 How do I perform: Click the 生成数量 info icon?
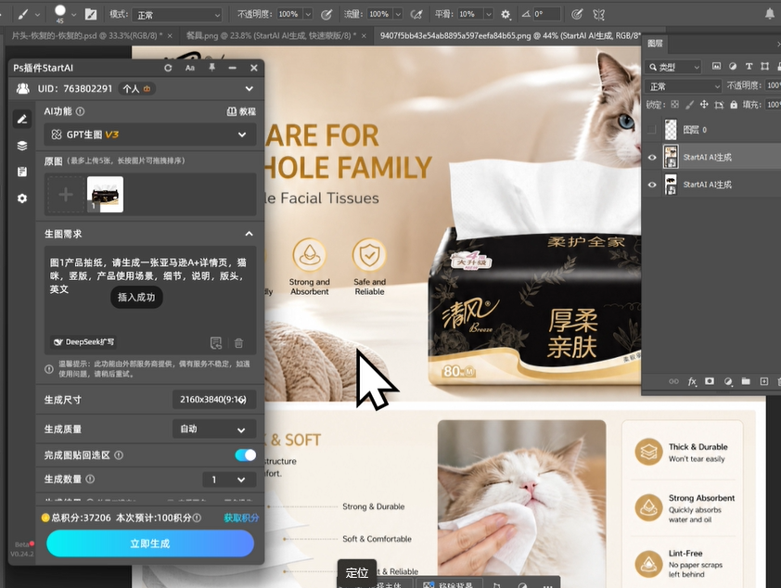pos(90,479)
